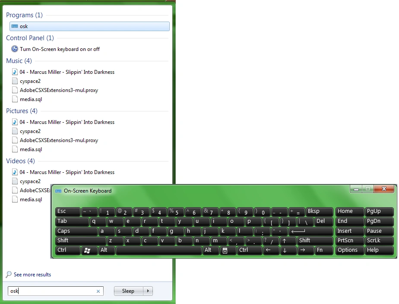Click the Esc key
The image size is (399, 304).
(68, 212)
